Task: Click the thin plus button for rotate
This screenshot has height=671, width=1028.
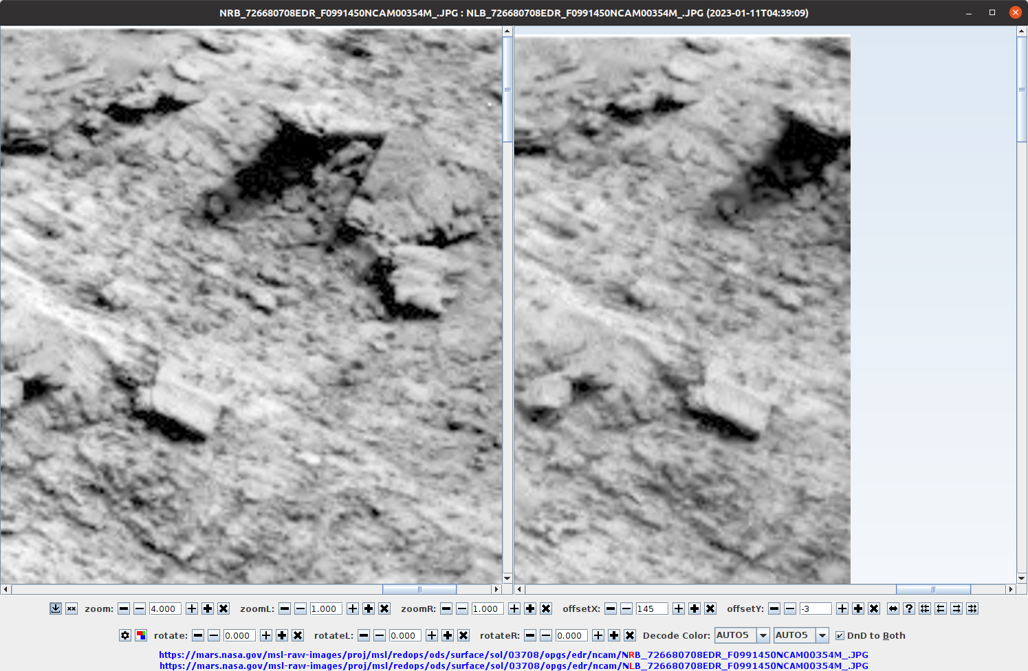Action: (266, 635)
